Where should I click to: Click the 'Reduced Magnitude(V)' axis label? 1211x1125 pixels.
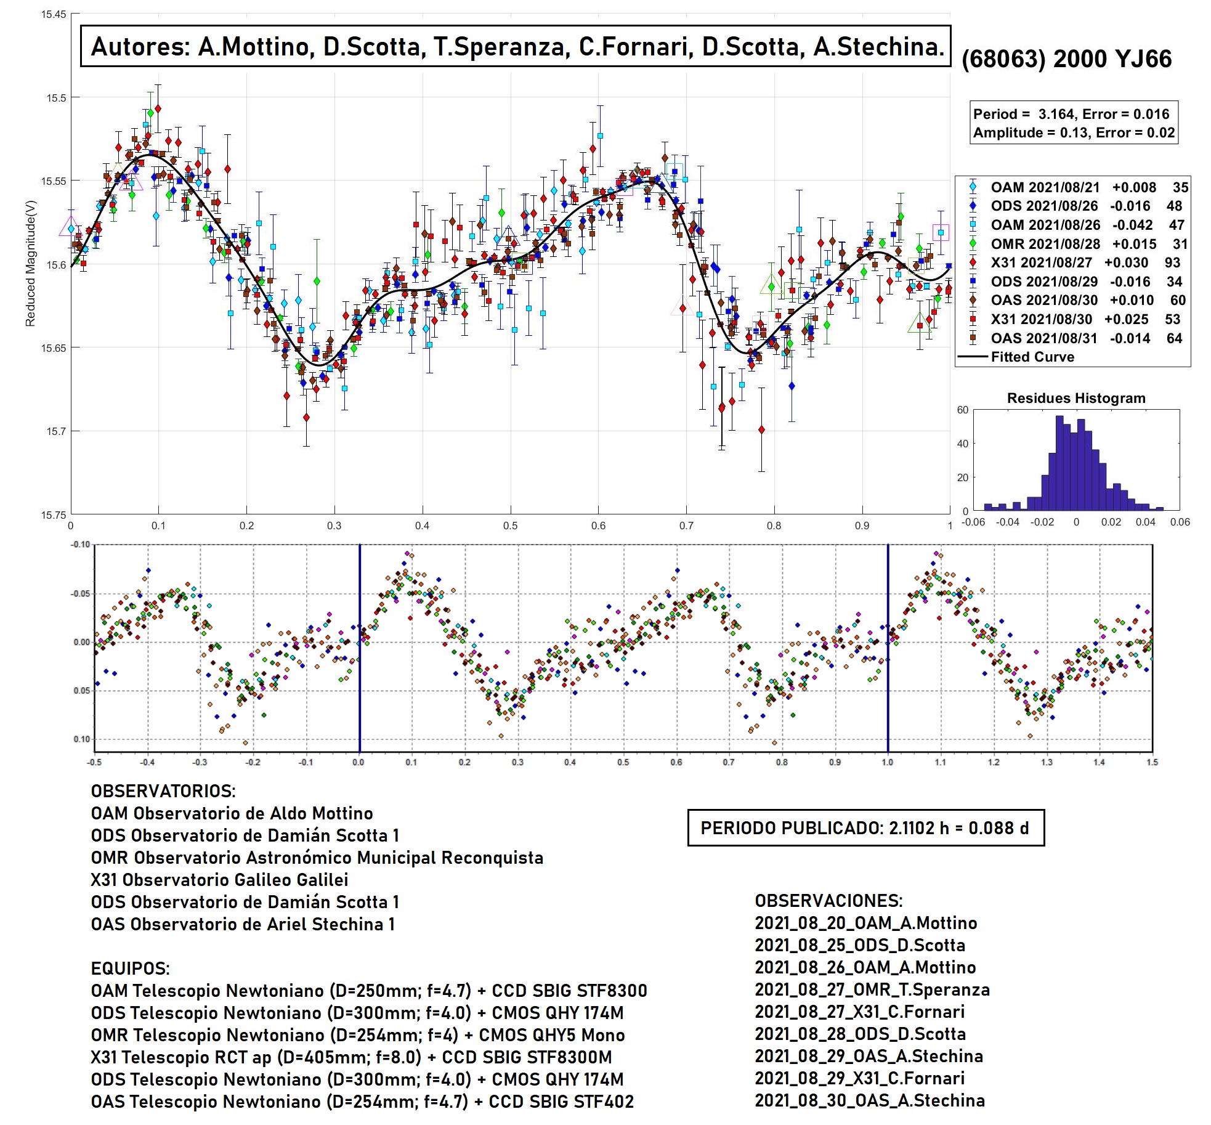tap(31, 264)
